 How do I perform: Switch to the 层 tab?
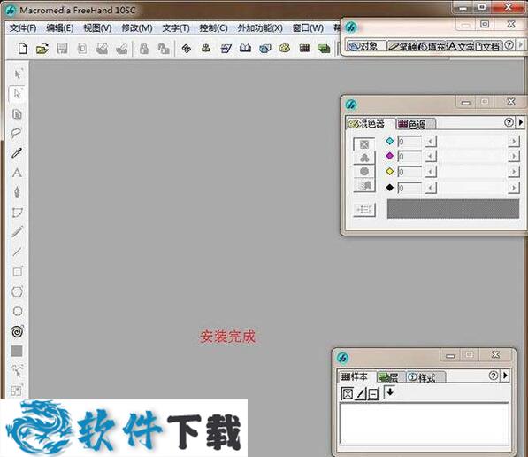[x=390, y=377]
